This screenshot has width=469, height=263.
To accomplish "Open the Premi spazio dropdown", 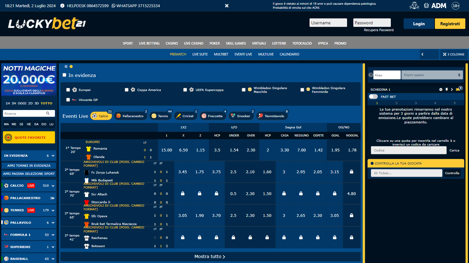I will (x=432, y=75).
